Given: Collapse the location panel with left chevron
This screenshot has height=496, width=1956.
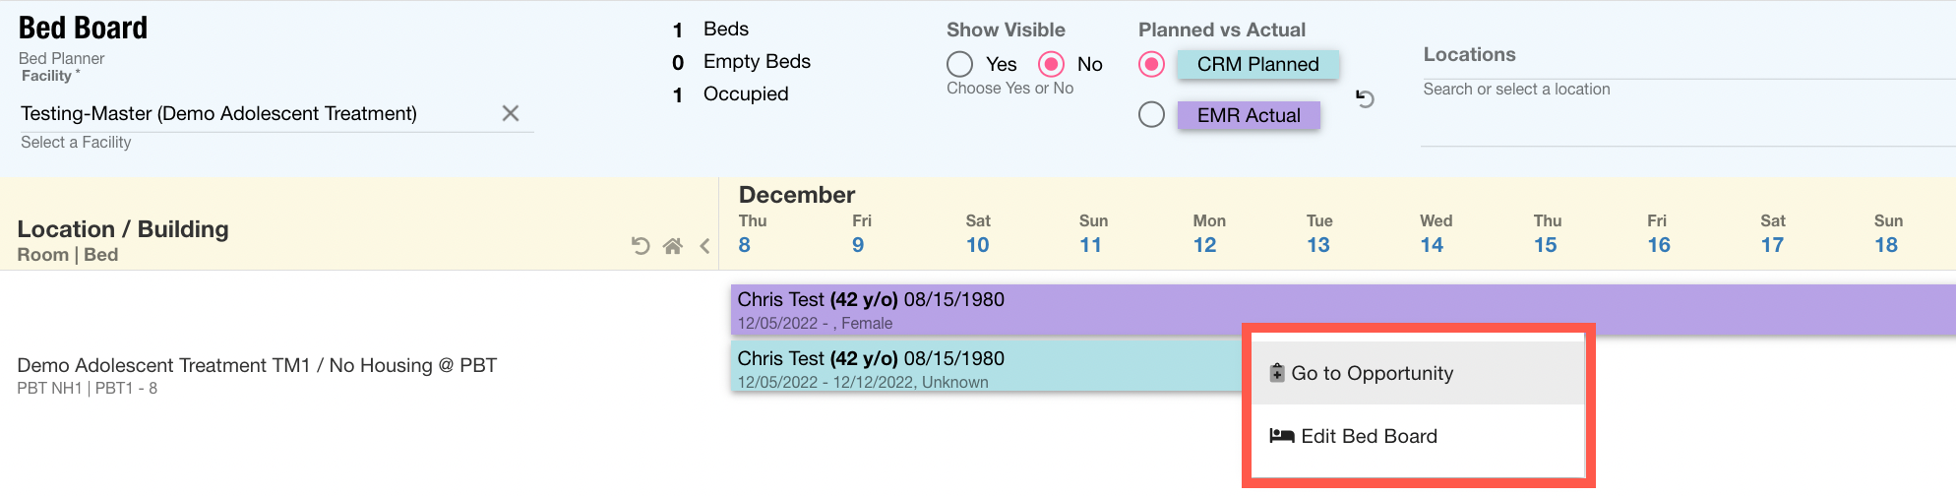Looking at the screenshot, I should [x=704, y=246].
